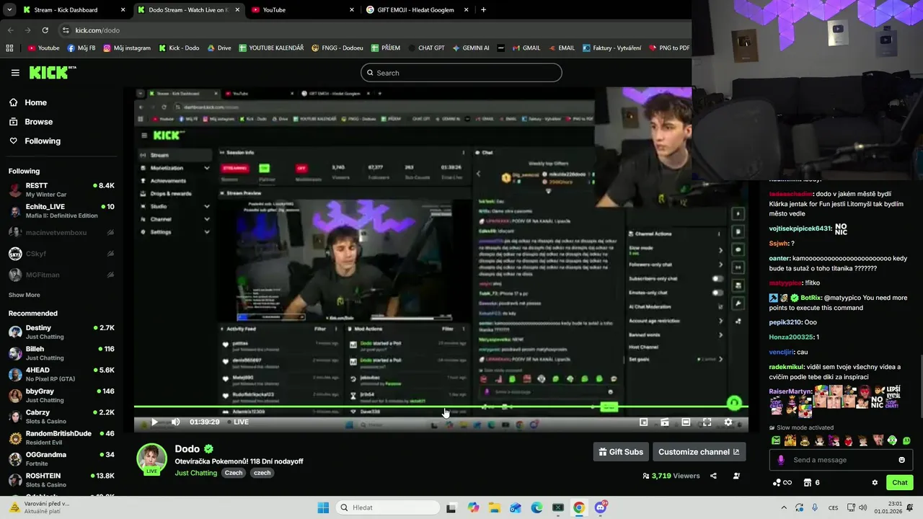Enter fullscreen mode in the player
Screen dimensions: 923x519
[x=707, y=422]
